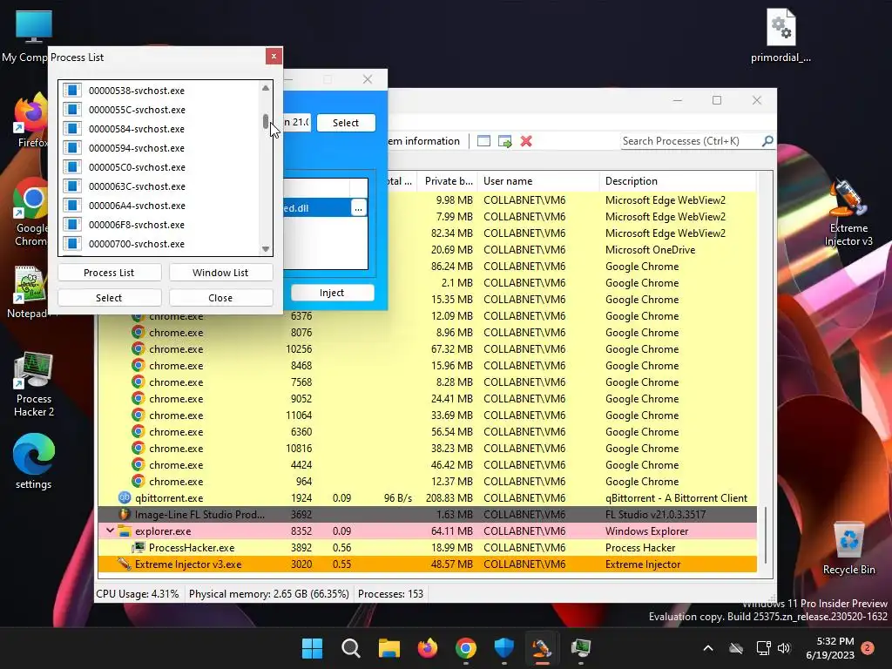
Task: Click the find window and thread icon
Action: 504,141
